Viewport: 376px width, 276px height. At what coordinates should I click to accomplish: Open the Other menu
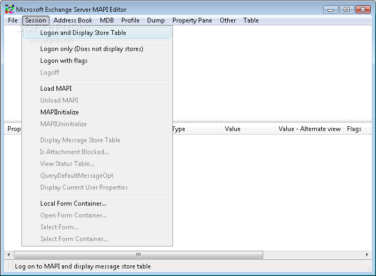(x=228, y=20)
